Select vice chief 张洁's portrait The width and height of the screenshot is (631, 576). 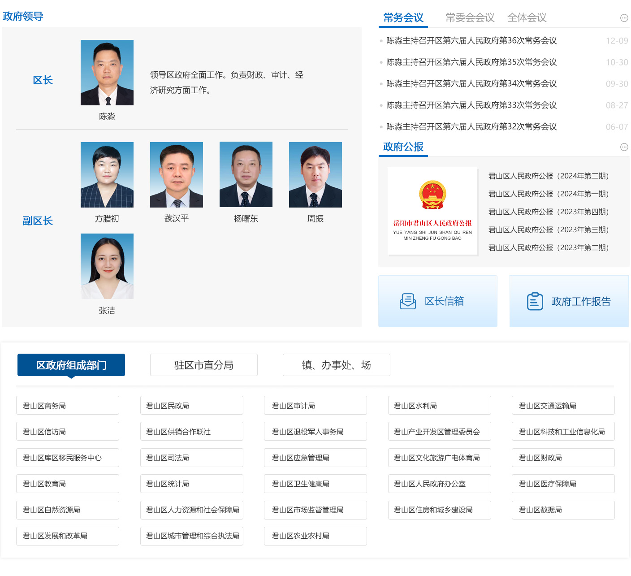click(x=107, y=266)
